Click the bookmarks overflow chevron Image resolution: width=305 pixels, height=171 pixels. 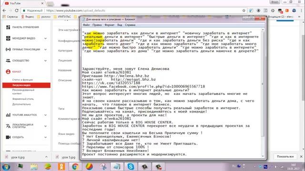pyautogui.click(x=299, y=17)
